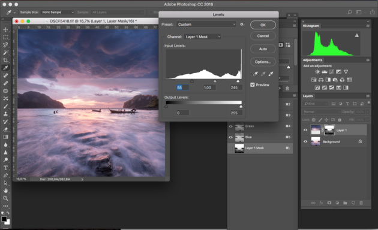Select the Magic Wand tool

tap(5, 53)
